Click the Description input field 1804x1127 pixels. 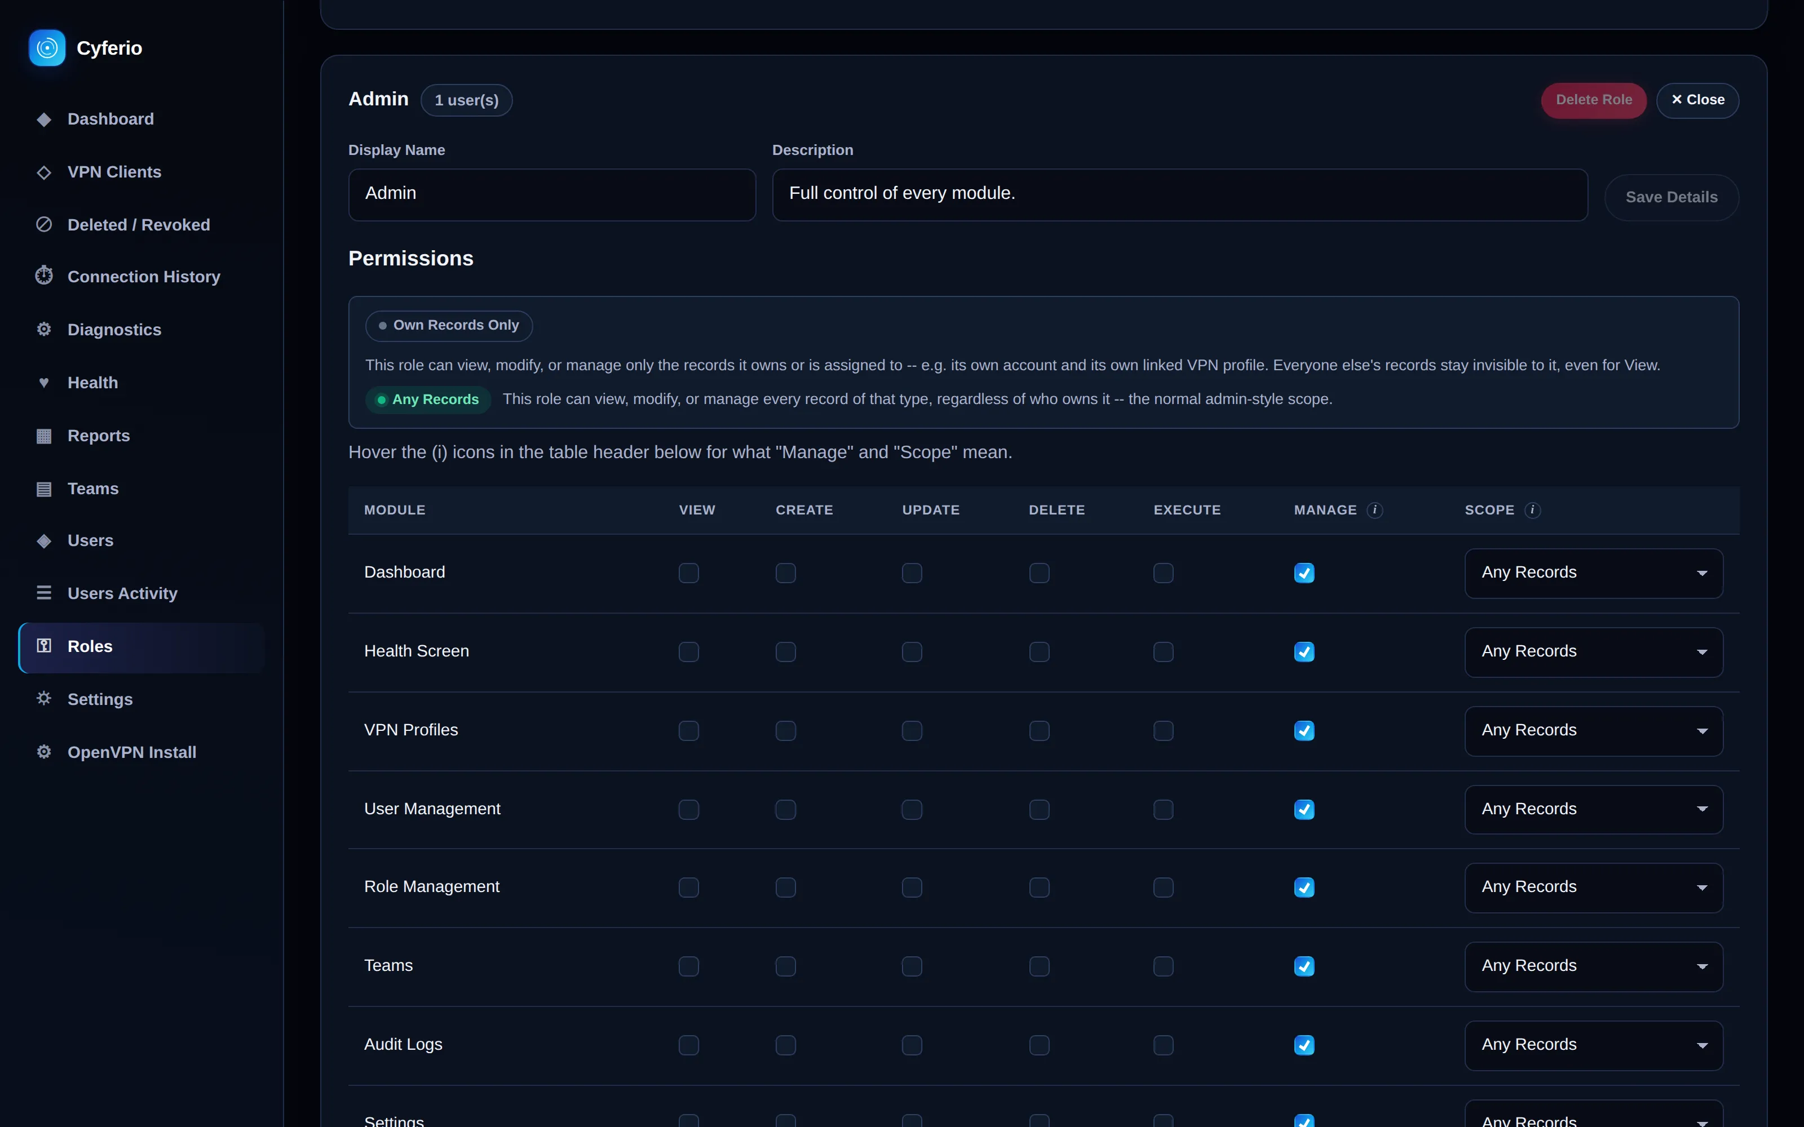1179,194
